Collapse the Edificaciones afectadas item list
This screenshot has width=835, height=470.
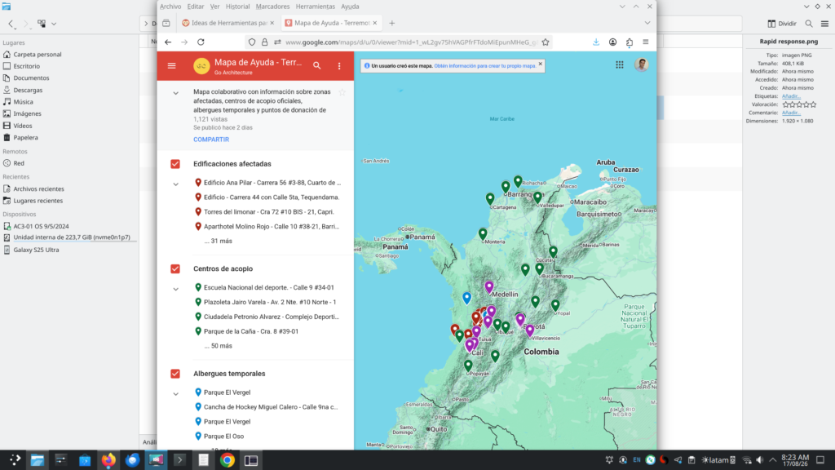point(176,184)
